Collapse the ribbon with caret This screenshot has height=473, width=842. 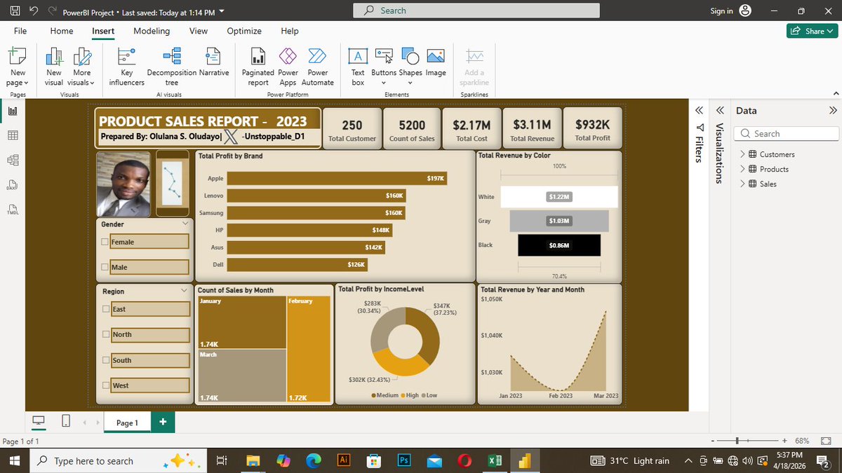834,94
